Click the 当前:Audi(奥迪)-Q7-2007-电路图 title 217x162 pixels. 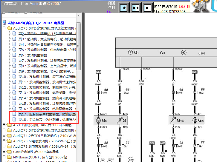[x=36, y=23]
